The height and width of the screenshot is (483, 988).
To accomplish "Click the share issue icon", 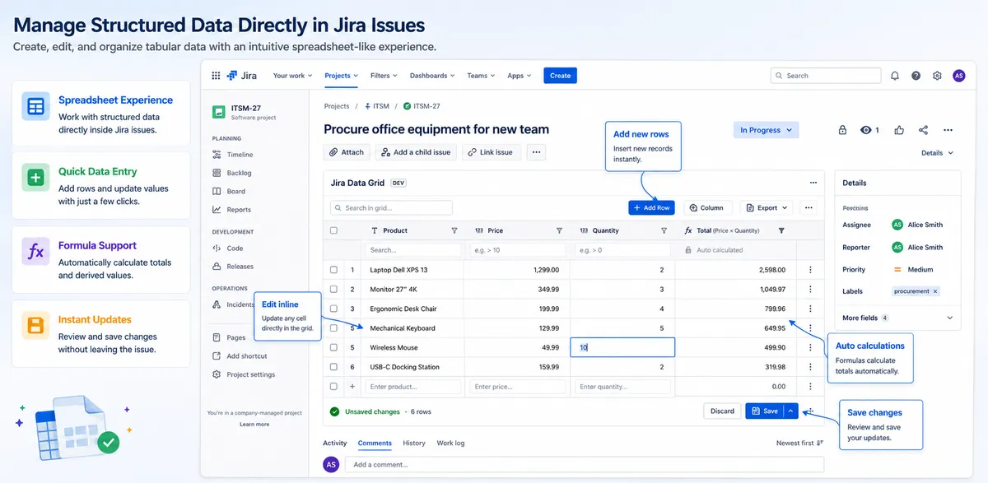I will coord(923,130).
